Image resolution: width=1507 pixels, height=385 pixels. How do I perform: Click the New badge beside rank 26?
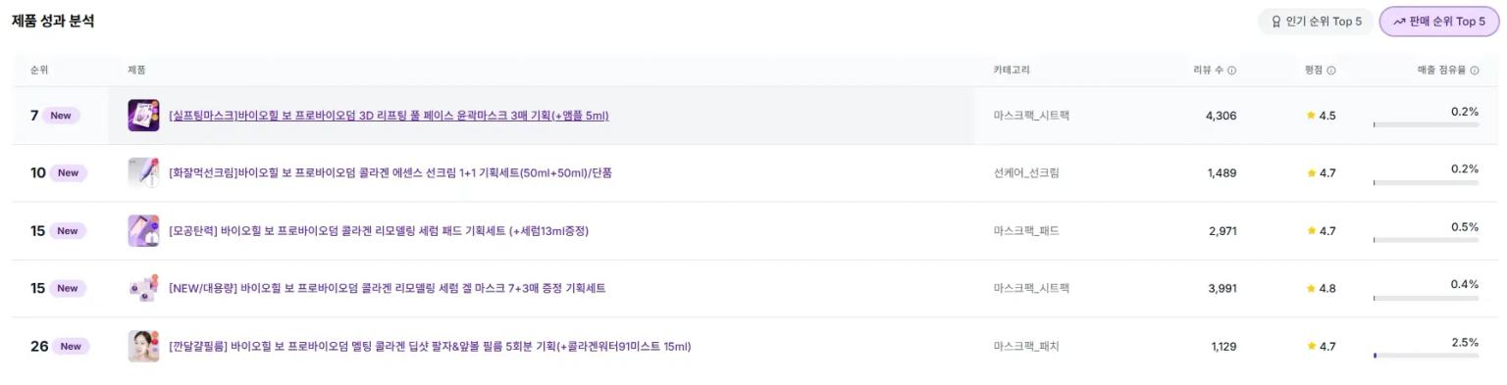(71, 347)
